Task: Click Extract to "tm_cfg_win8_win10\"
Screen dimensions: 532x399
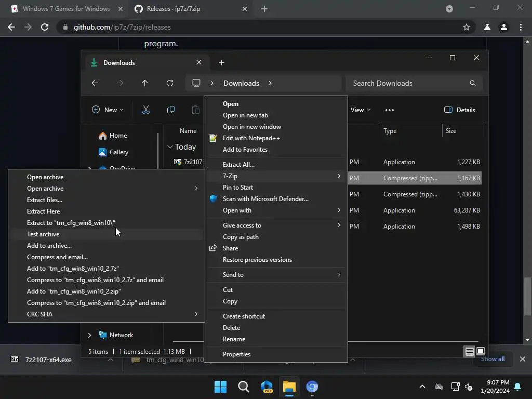Action: point(71,223)
